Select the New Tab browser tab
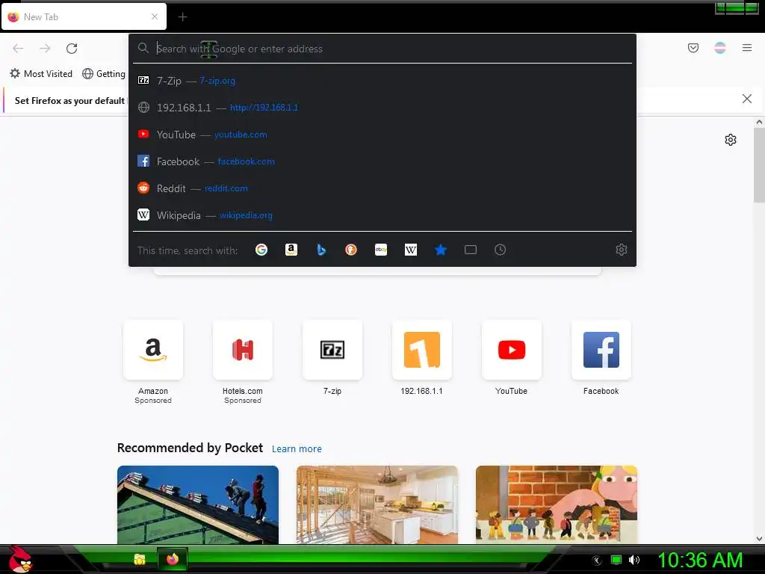The height and width of the screenshot is (574, 765). pyautogui.click(x=84, y=17)
